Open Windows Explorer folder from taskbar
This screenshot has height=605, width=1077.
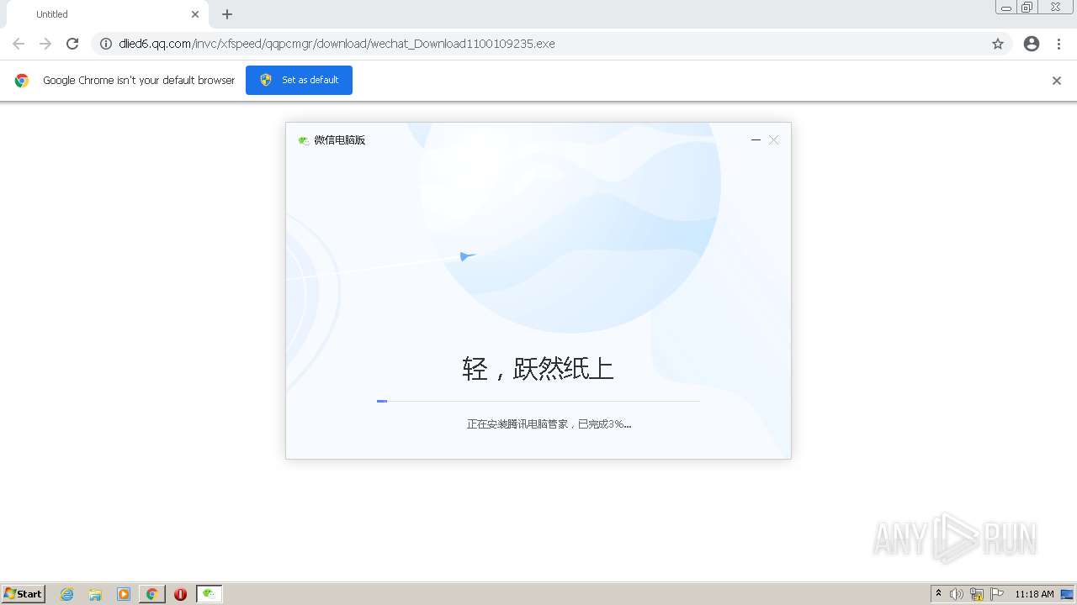(95, 594)
